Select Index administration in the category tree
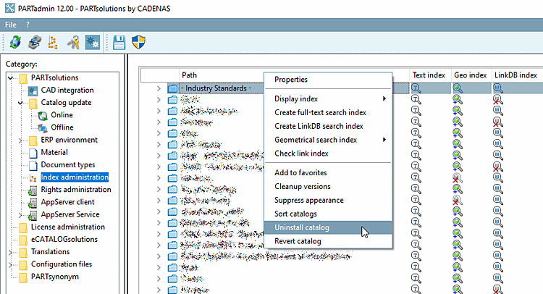The image size is (543, 294). pyautogui.click(x=75, y=177)
